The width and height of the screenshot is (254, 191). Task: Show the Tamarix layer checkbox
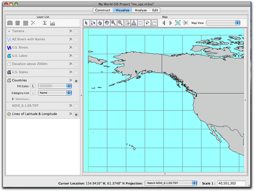[76, 31]
